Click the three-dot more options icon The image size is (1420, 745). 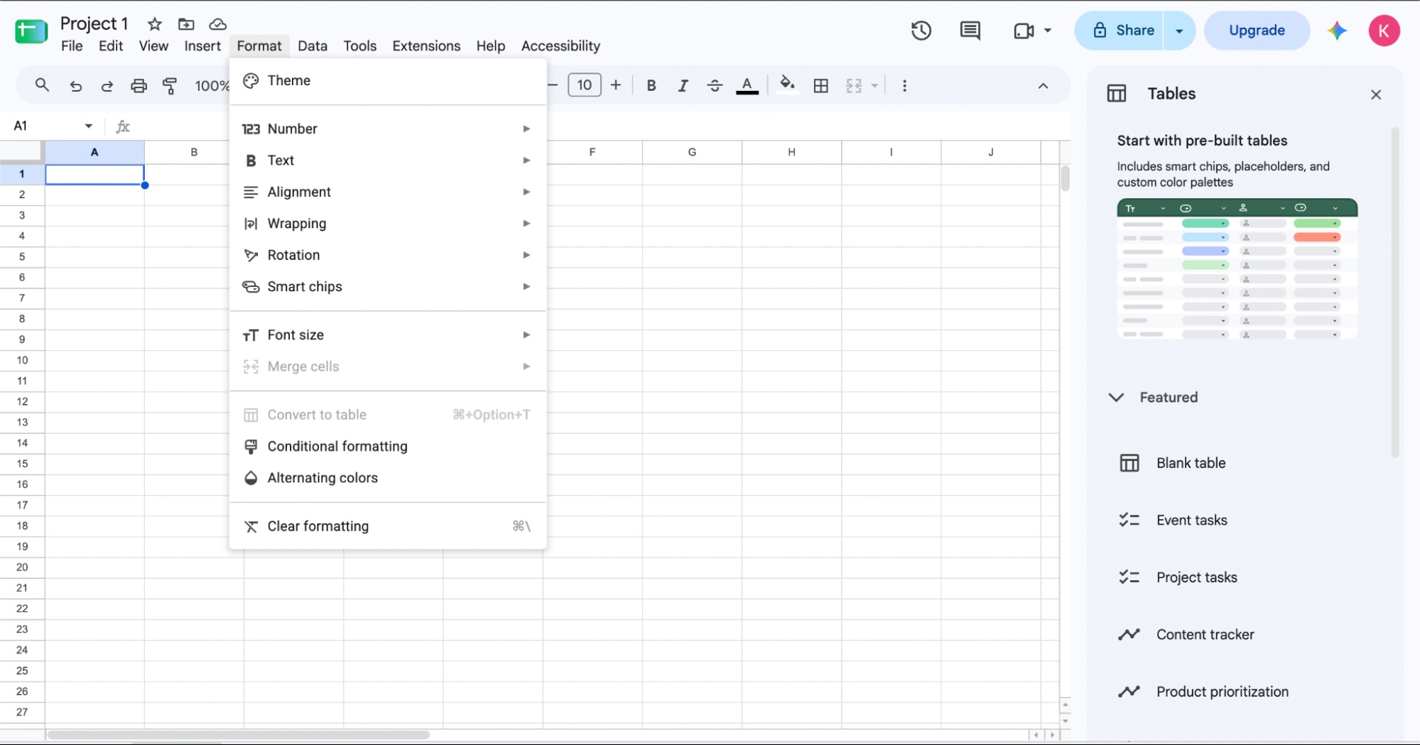tap(904, 86)
